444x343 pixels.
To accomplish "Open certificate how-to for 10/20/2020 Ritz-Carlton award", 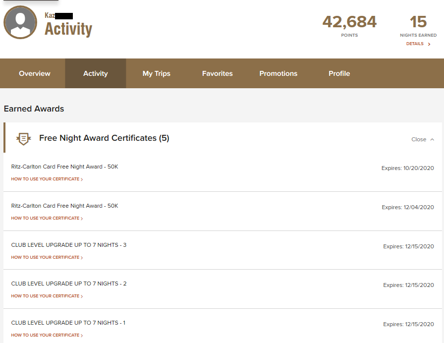I will click(x=47, y=179).
